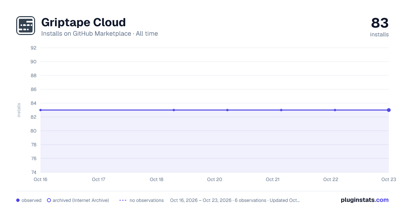Select the data point after Oct 22
405x212 pixels.
(x=335, y=110)
